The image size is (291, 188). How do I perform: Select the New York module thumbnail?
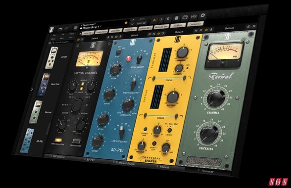coord(44,85)
